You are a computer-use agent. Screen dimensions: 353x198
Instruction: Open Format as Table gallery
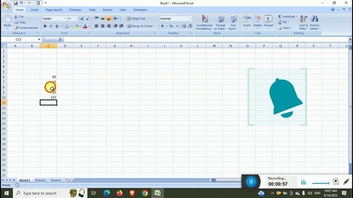(220, 23)
